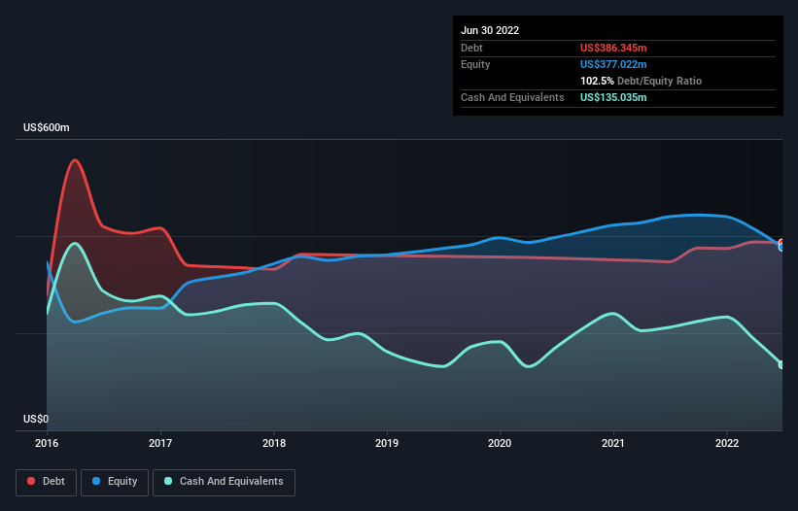Viewport: 798px width, 511px height.
Task: Click the 2018 x-axis label
Action: point(274,443)
